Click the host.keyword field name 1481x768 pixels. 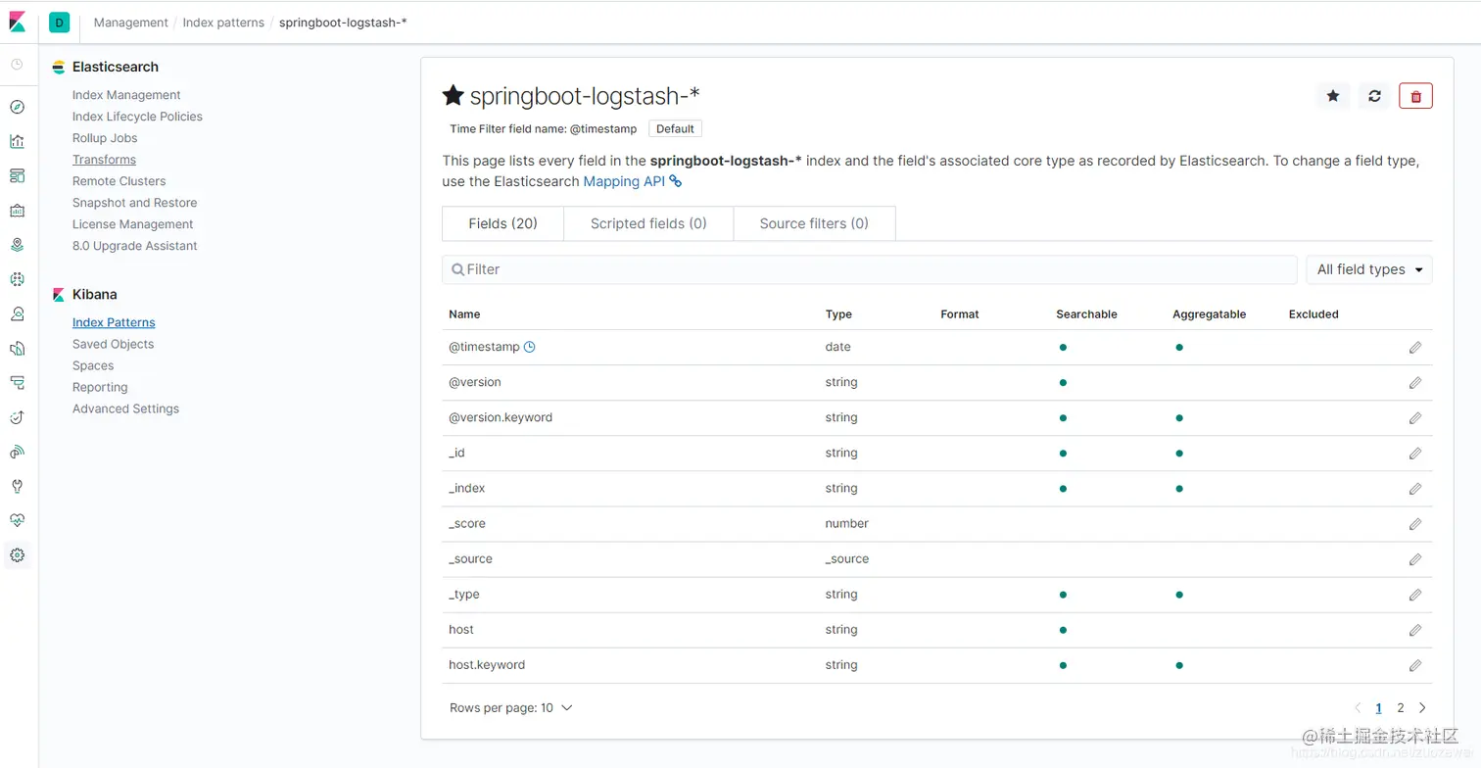[x=487, y=665]
